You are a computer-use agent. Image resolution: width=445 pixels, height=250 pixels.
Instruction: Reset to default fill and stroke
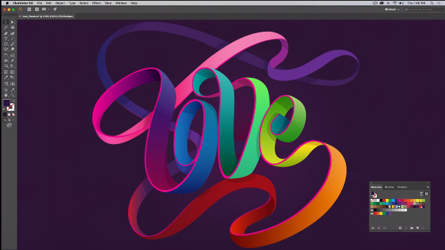[x=3, y=110]
